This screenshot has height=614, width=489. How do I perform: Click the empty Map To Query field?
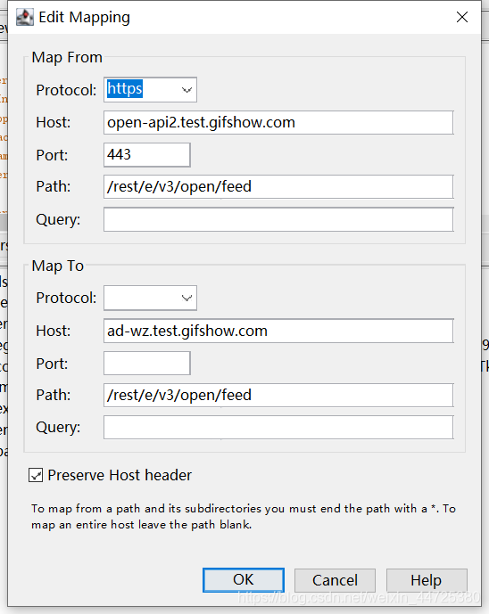(278, 427)
